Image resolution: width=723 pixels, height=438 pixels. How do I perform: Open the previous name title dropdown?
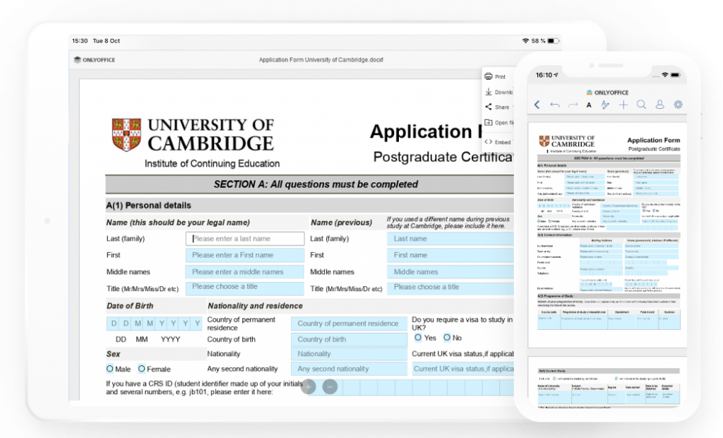[452, 288]
